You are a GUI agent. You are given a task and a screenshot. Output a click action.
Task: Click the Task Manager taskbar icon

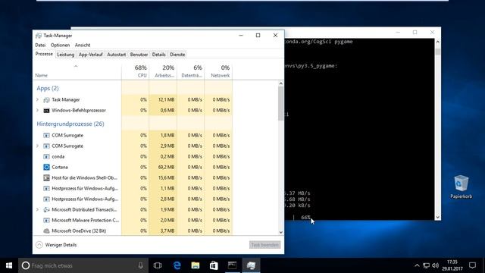251,265
